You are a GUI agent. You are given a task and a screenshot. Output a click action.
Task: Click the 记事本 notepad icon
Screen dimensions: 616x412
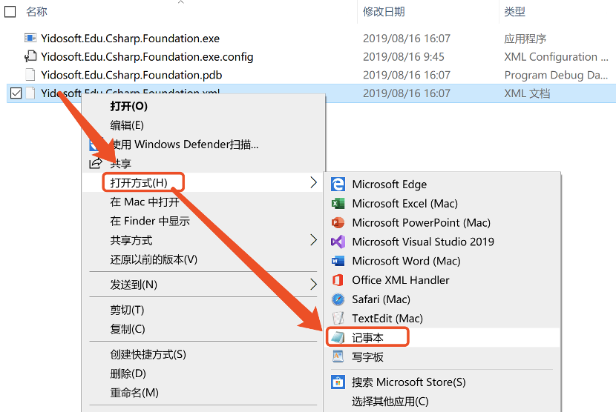(x=338, y=337)
